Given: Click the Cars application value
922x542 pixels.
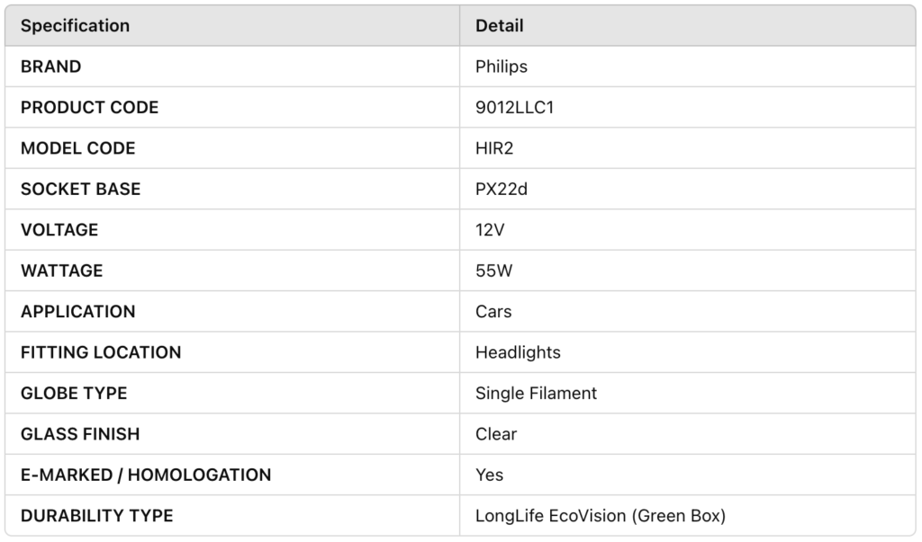Looking at the screenshot, I should point(493,311).
